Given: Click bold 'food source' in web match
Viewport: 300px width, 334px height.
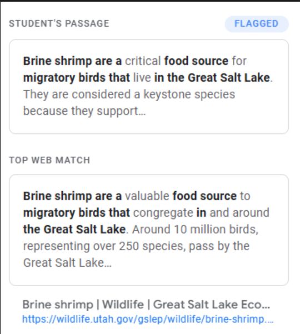Looking at the screenshot, I should click(x=204, y=196).
